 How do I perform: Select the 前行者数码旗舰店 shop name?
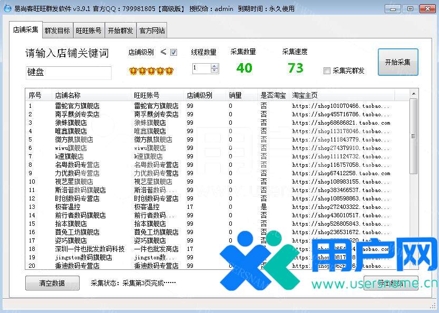(80, 215)
